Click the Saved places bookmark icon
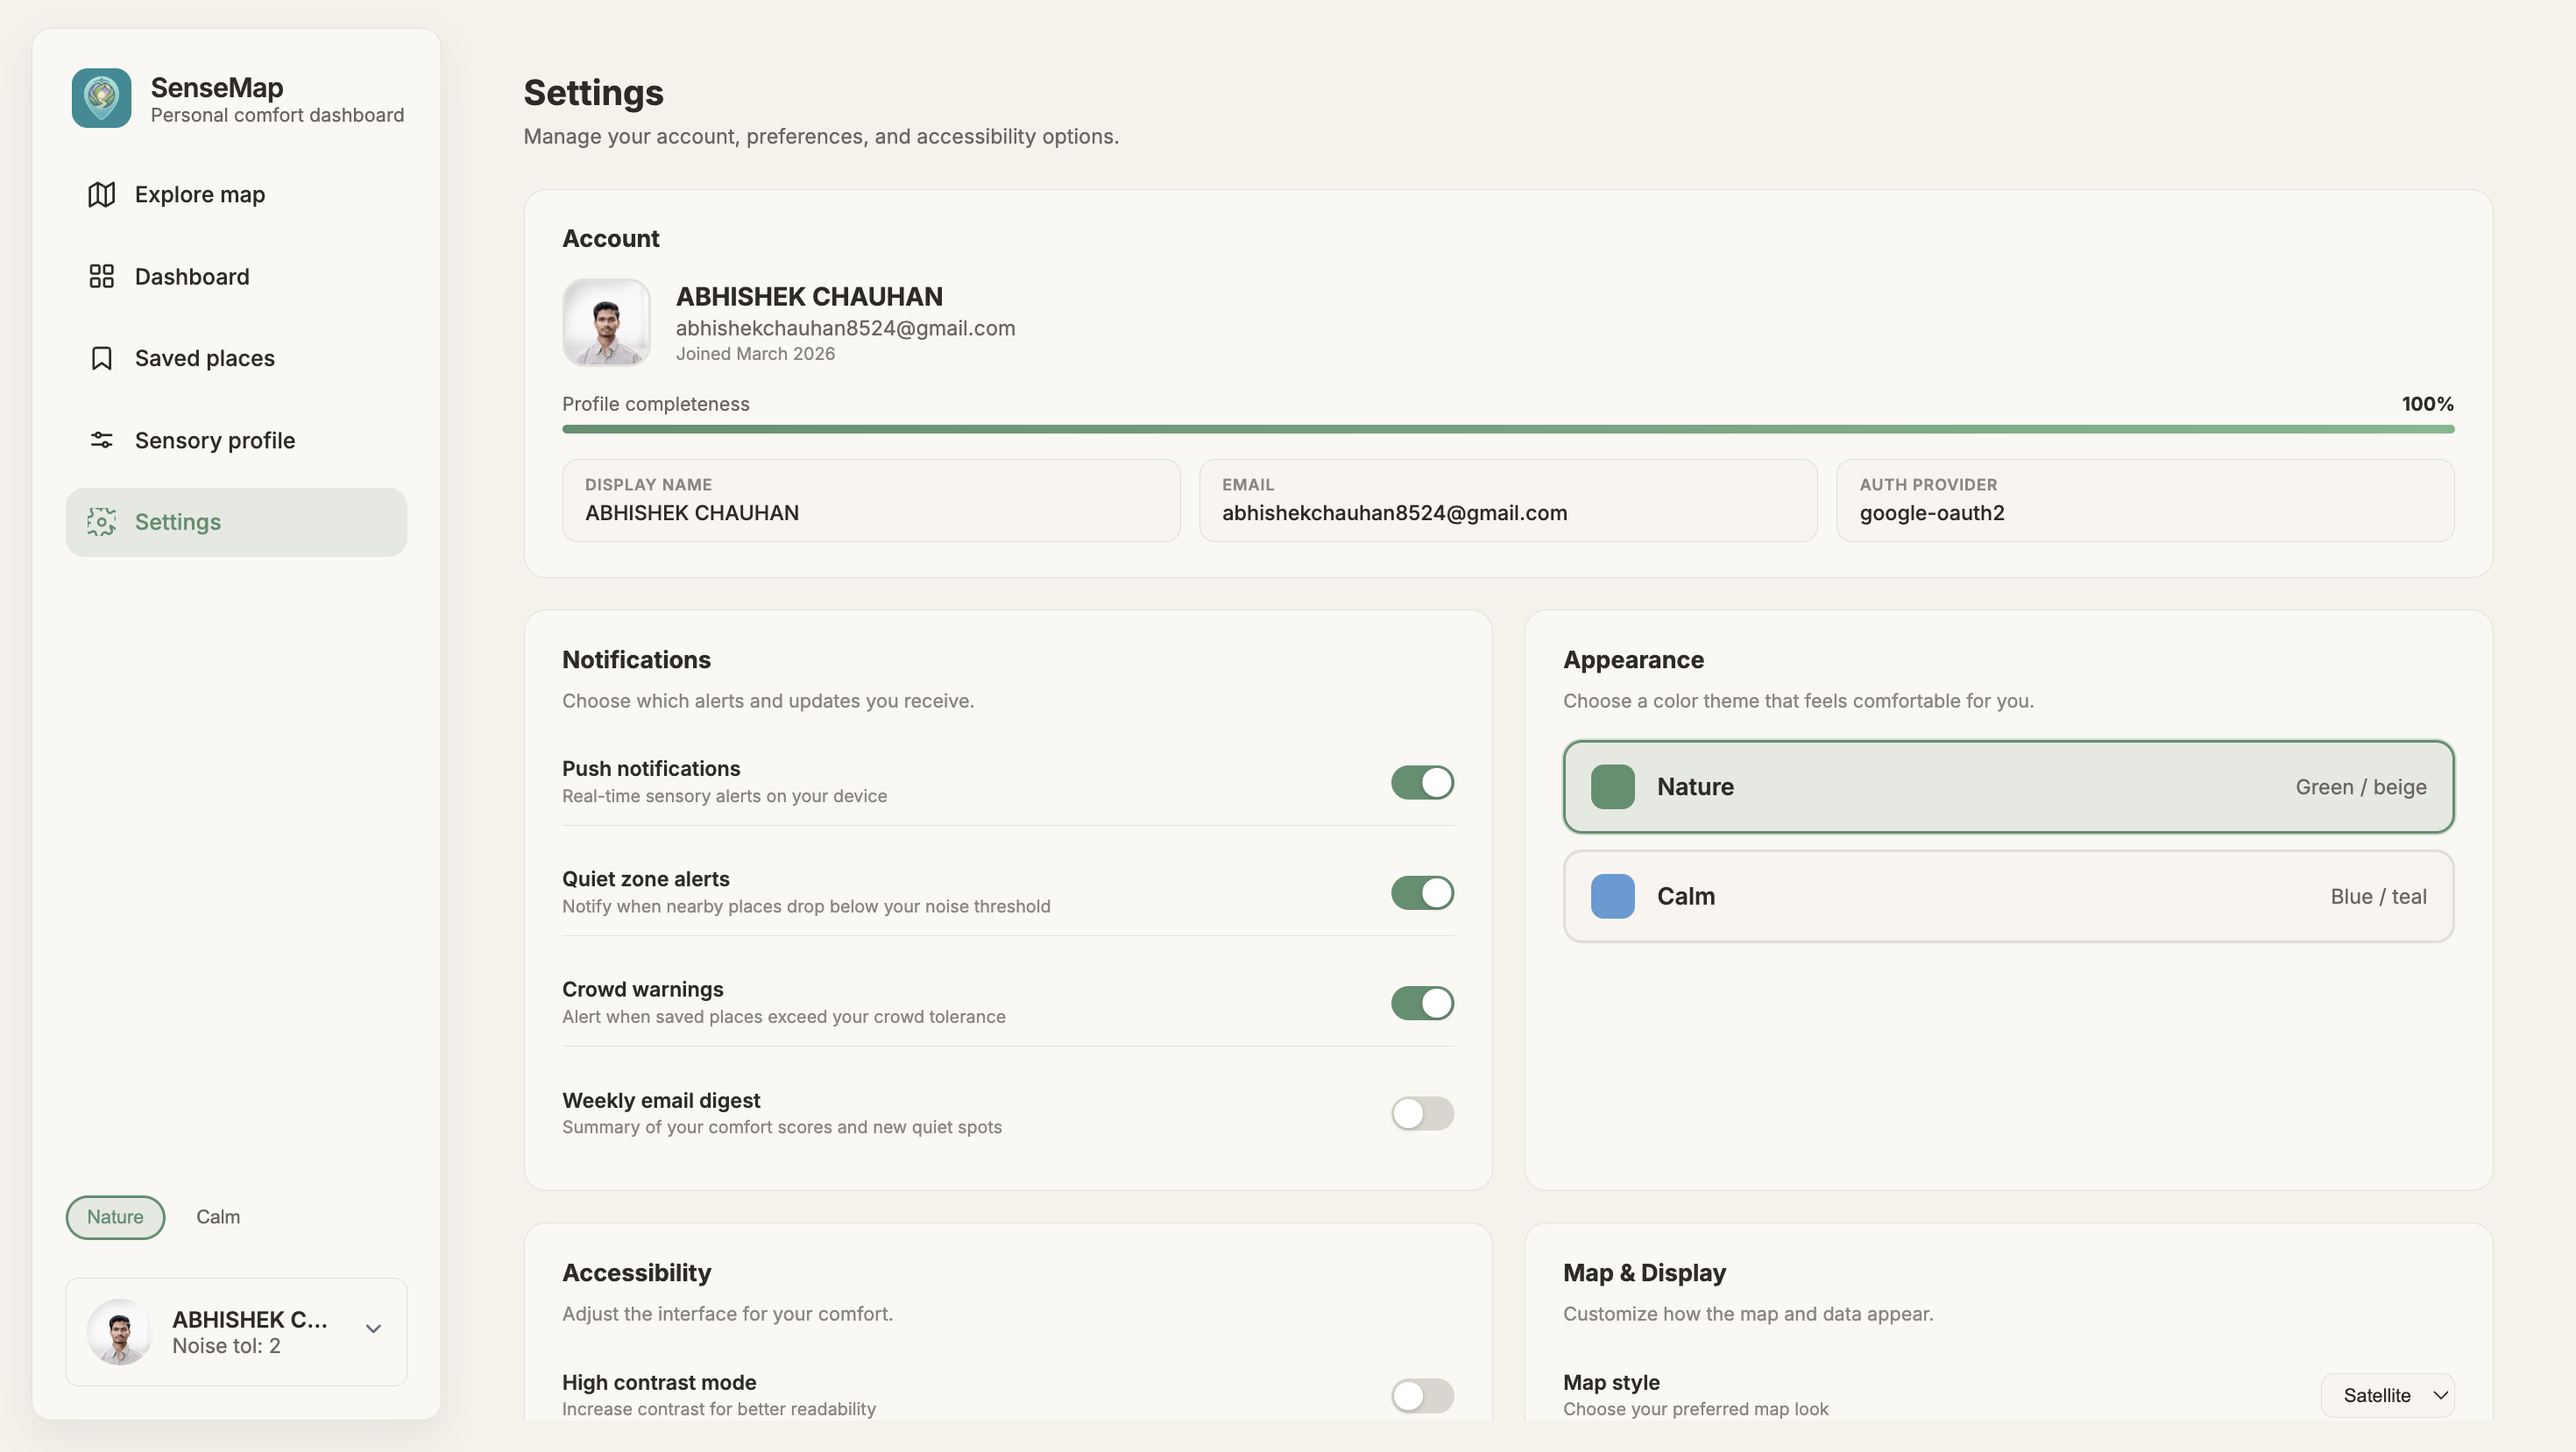 tap(101, 358)
